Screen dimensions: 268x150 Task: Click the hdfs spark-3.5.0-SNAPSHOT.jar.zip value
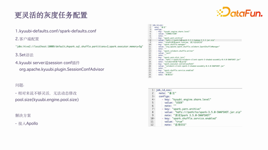(x=203, y=112)
